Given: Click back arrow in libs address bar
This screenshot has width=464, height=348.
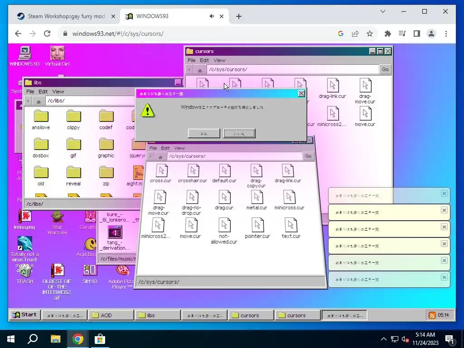Looking at the screenshot, I should coord(28,101).
